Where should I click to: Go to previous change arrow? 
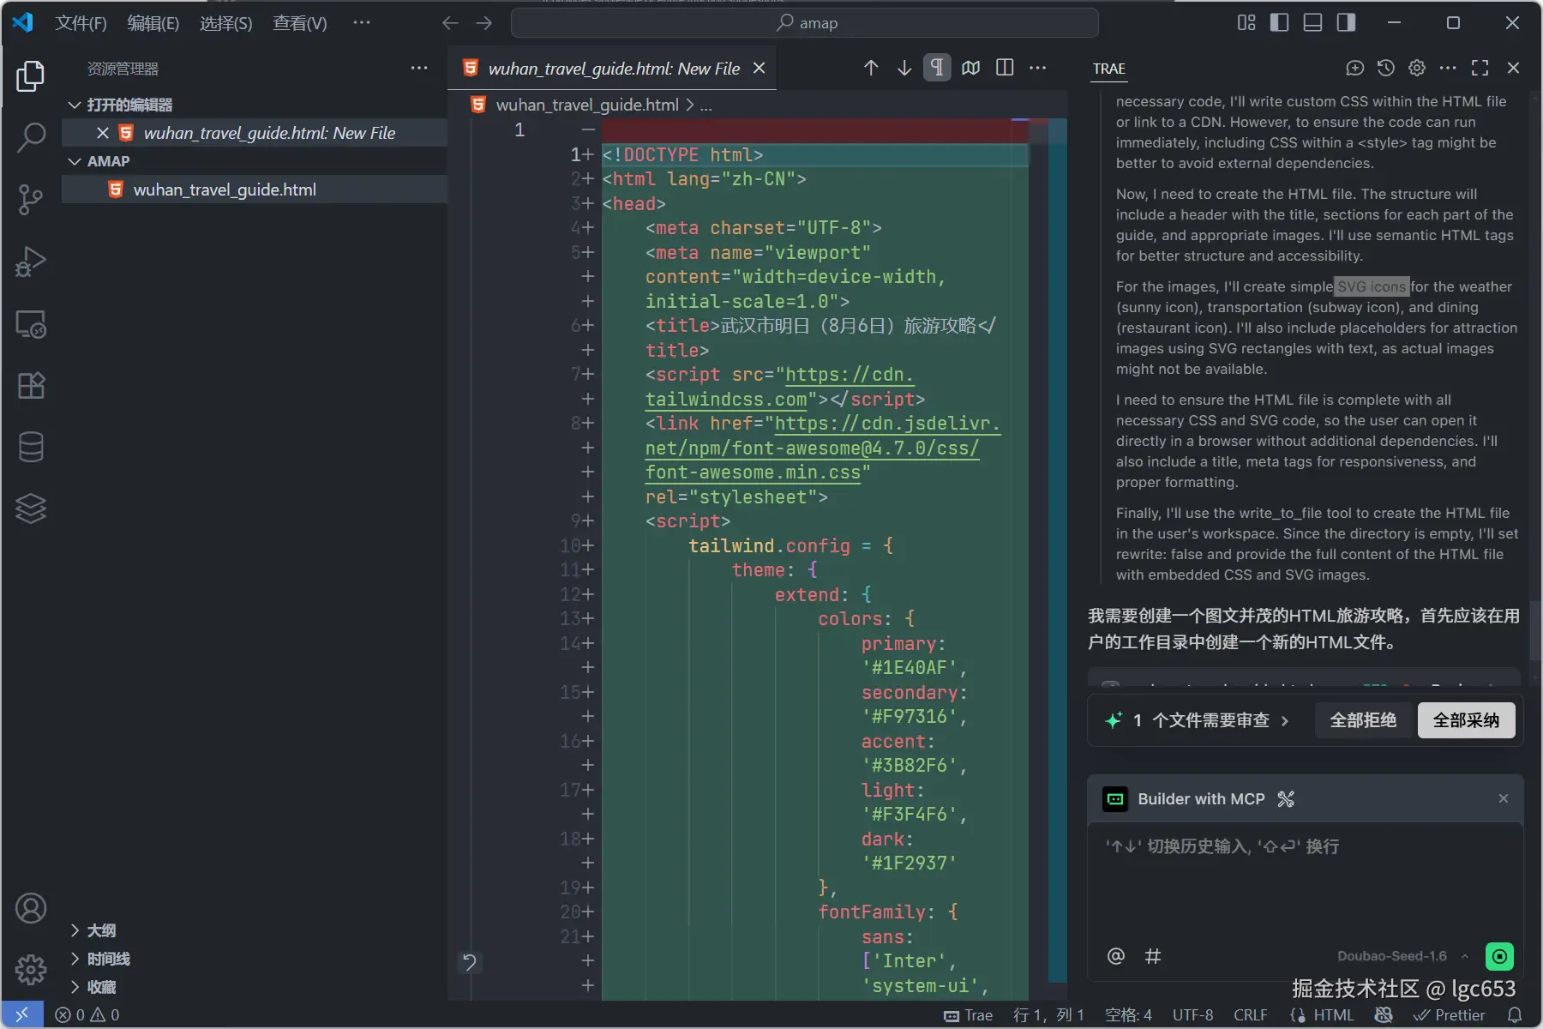(x=871, y=68)
